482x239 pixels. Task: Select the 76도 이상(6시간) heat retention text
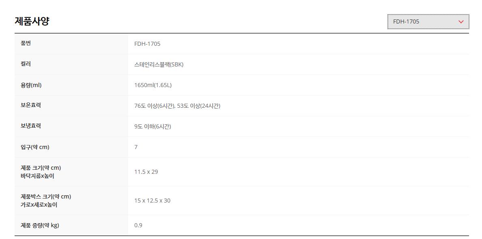(x=155, y=106)
